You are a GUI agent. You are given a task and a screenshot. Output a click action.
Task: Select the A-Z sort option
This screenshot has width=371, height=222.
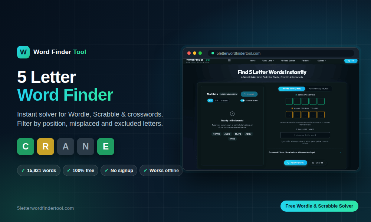click(x=210, y=101)
